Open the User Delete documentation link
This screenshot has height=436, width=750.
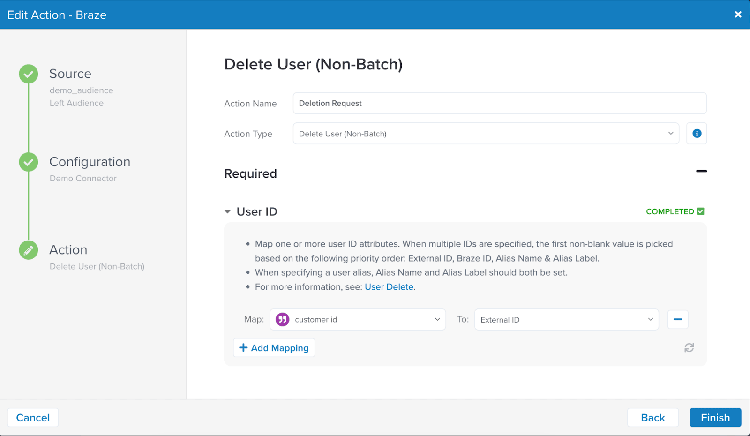tap(389, 287)
